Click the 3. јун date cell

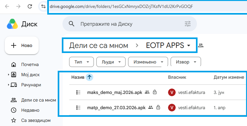pos(219,92)
